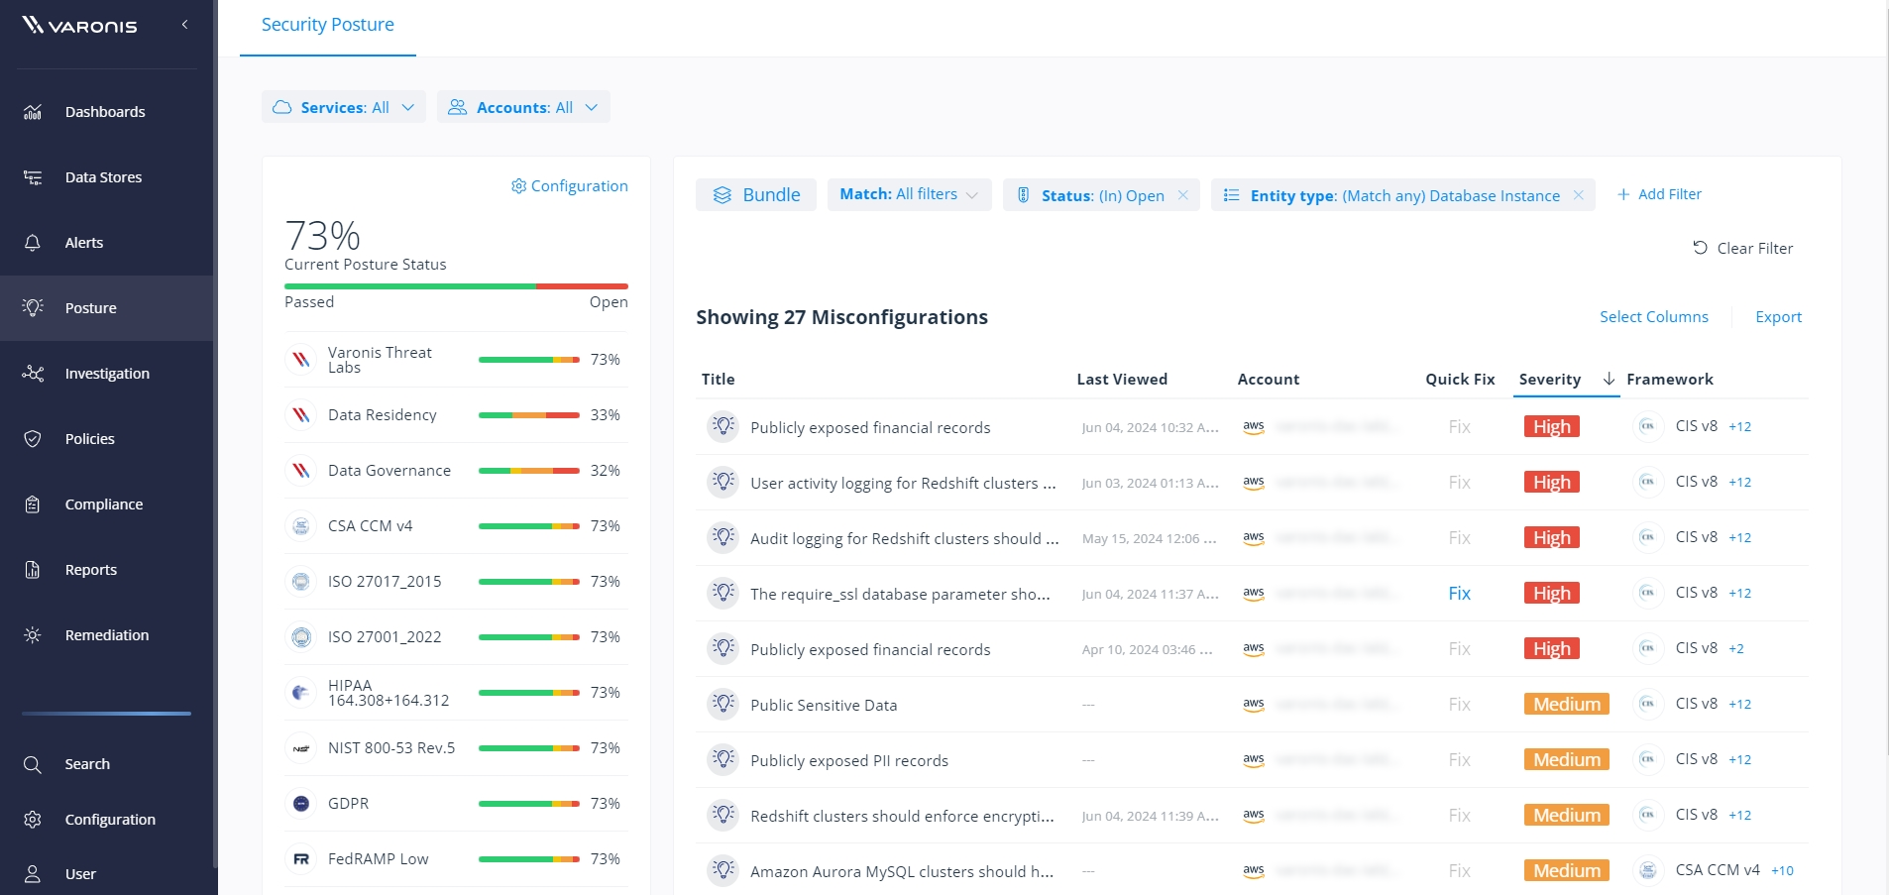Click the Varonis Threat Labs framework icon
This screenshot has width=1889, height=895.
pyautogui.click(x=301, y=360)
